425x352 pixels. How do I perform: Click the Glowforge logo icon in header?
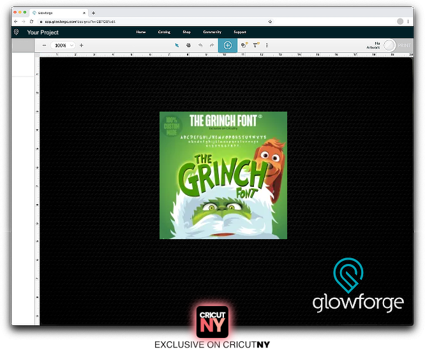coord(16,33)
